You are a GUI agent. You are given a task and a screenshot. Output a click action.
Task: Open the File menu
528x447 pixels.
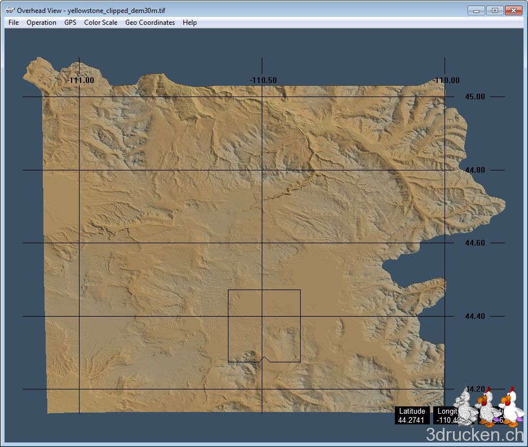point(14,23)
